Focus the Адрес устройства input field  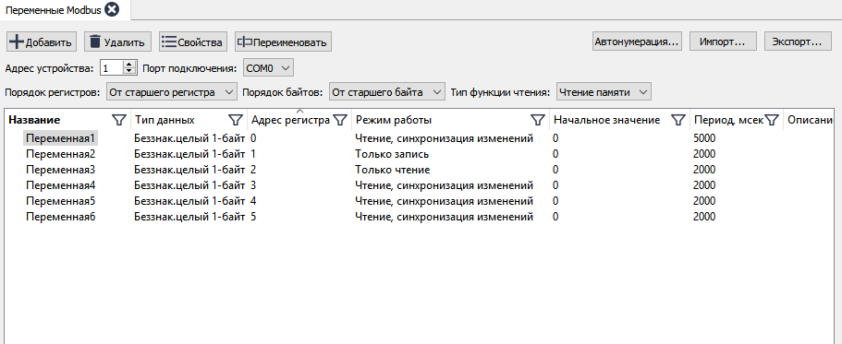112,68
